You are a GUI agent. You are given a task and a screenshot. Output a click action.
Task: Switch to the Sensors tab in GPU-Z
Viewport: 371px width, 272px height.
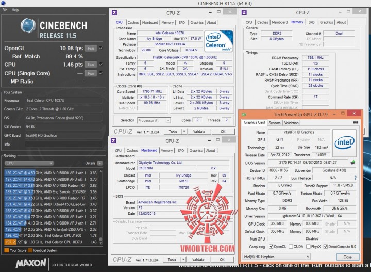(x=275, y=123)
